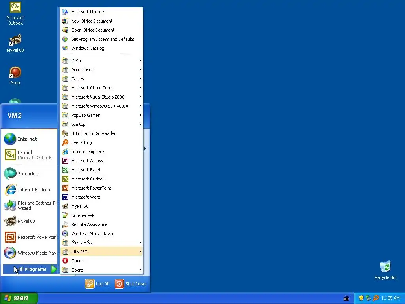Open MyPal 68 in the programs list

pos(101,206)
